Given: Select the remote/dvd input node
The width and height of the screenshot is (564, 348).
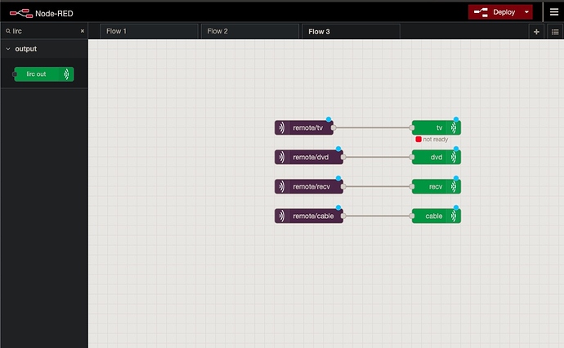Looking at the screenshot, I should [309, 157].
